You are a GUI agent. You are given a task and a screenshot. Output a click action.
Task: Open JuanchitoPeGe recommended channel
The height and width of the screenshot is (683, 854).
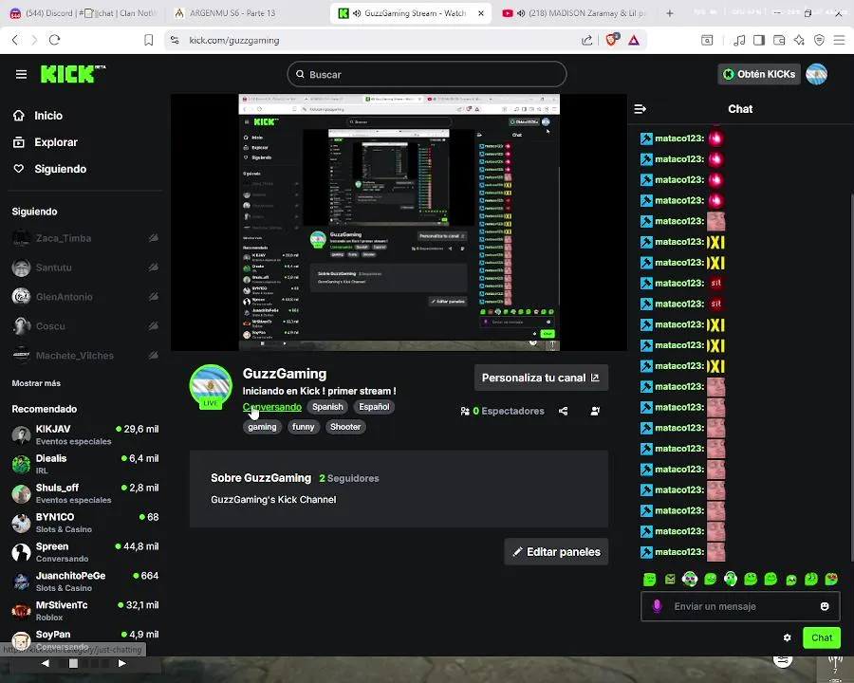pyautogui.click(x=85, y=581)
